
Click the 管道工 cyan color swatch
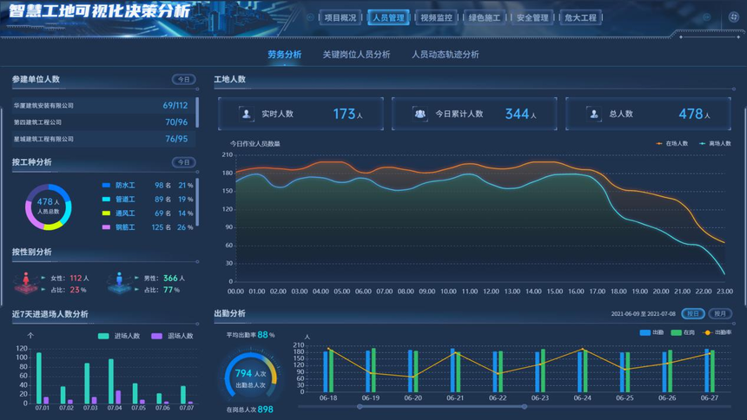tap(106, 199)
